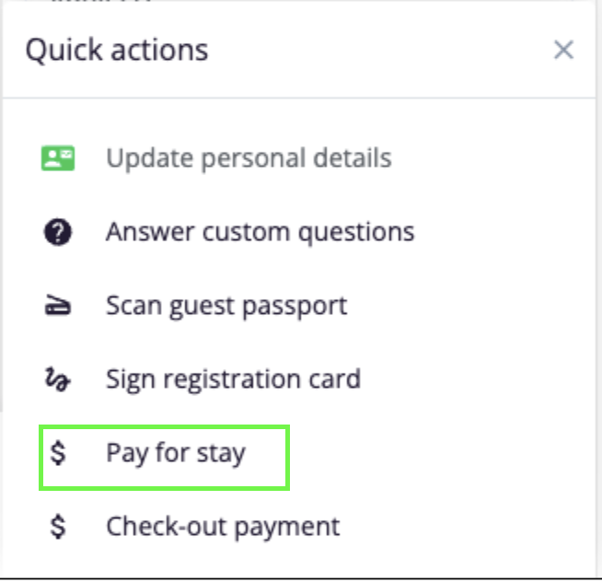The height and width of the screenshot is (582, 602).
Task: Click the passport scanner icon
Action: [x=58, y=306]
